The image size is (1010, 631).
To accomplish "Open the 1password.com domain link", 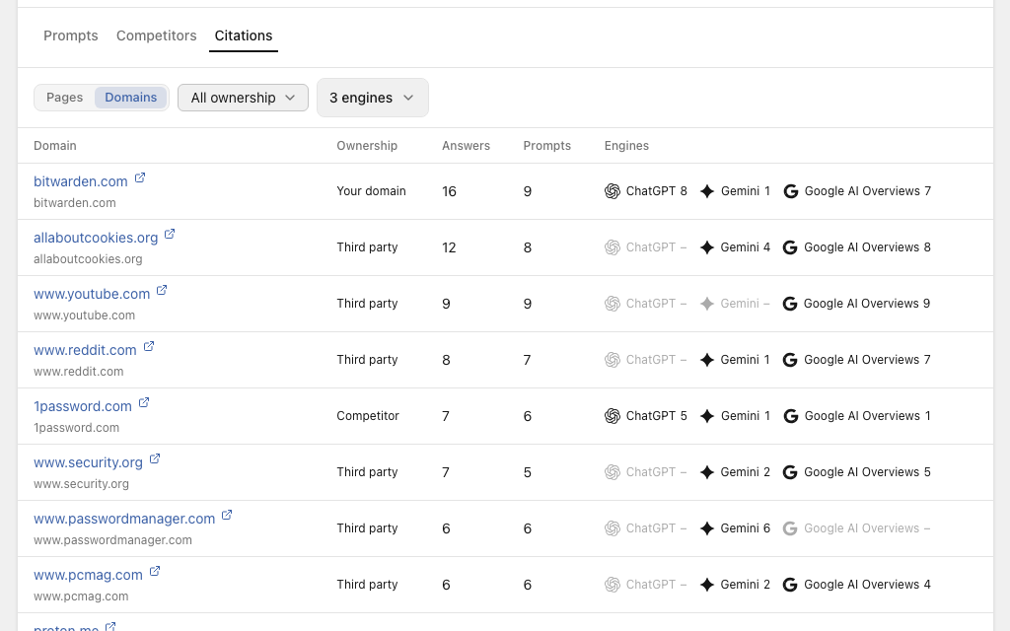I will coord(83,406).
